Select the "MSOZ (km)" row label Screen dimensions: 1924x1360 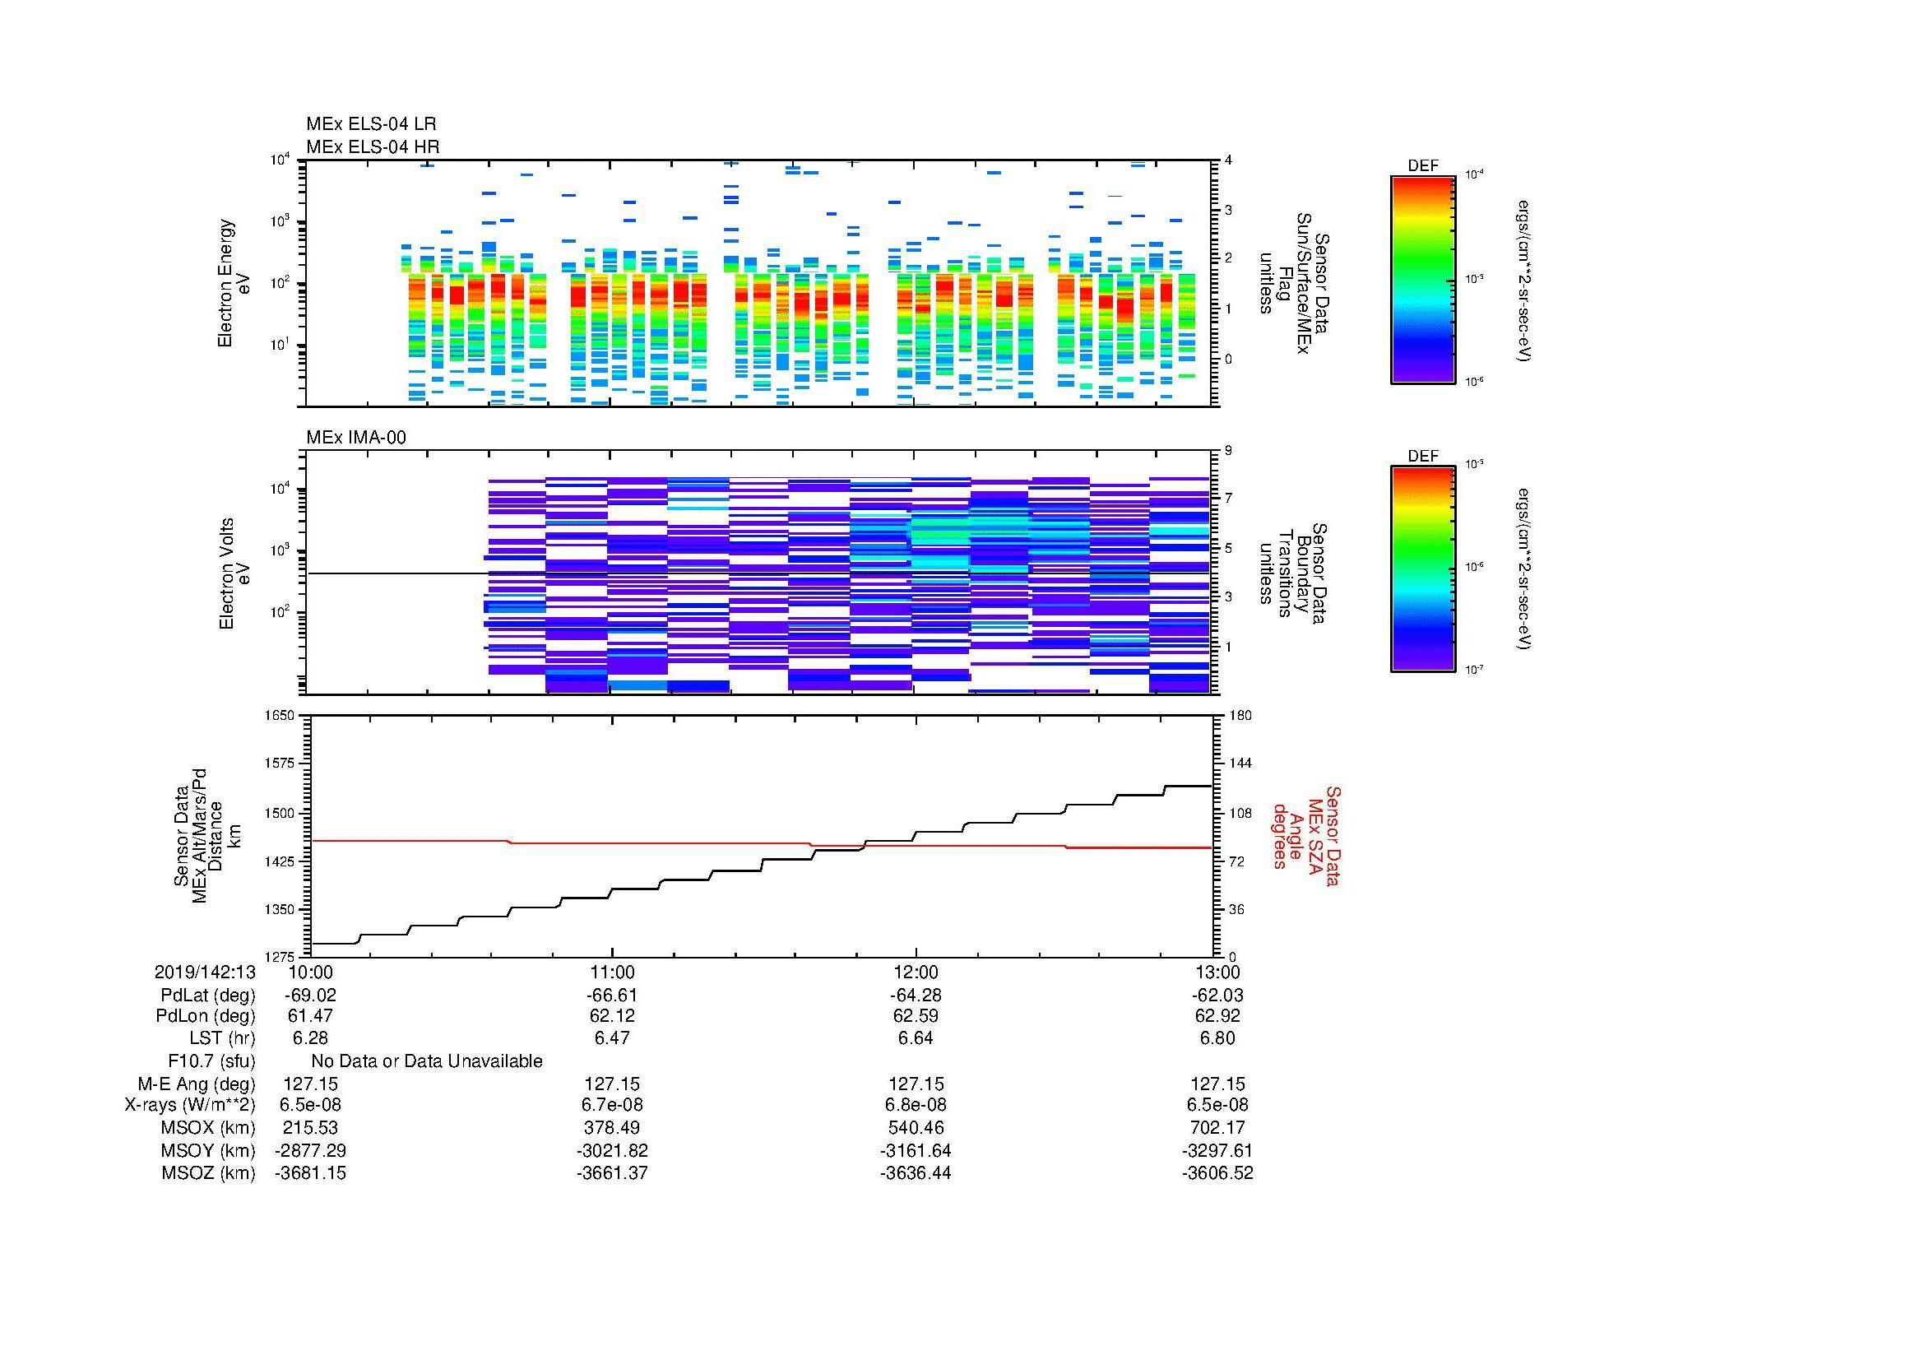[x=208, y=1173]
